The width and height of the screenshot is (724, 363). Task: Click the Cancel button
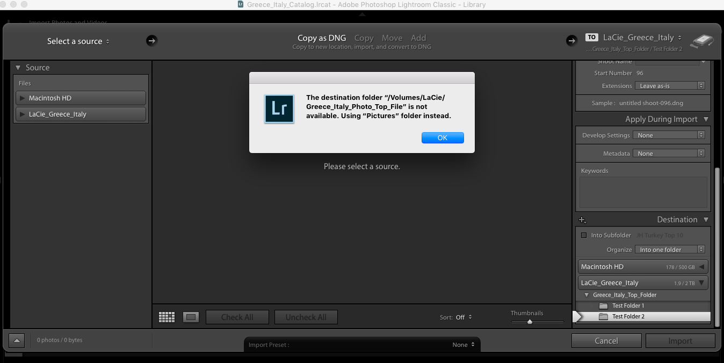point(606,341)
